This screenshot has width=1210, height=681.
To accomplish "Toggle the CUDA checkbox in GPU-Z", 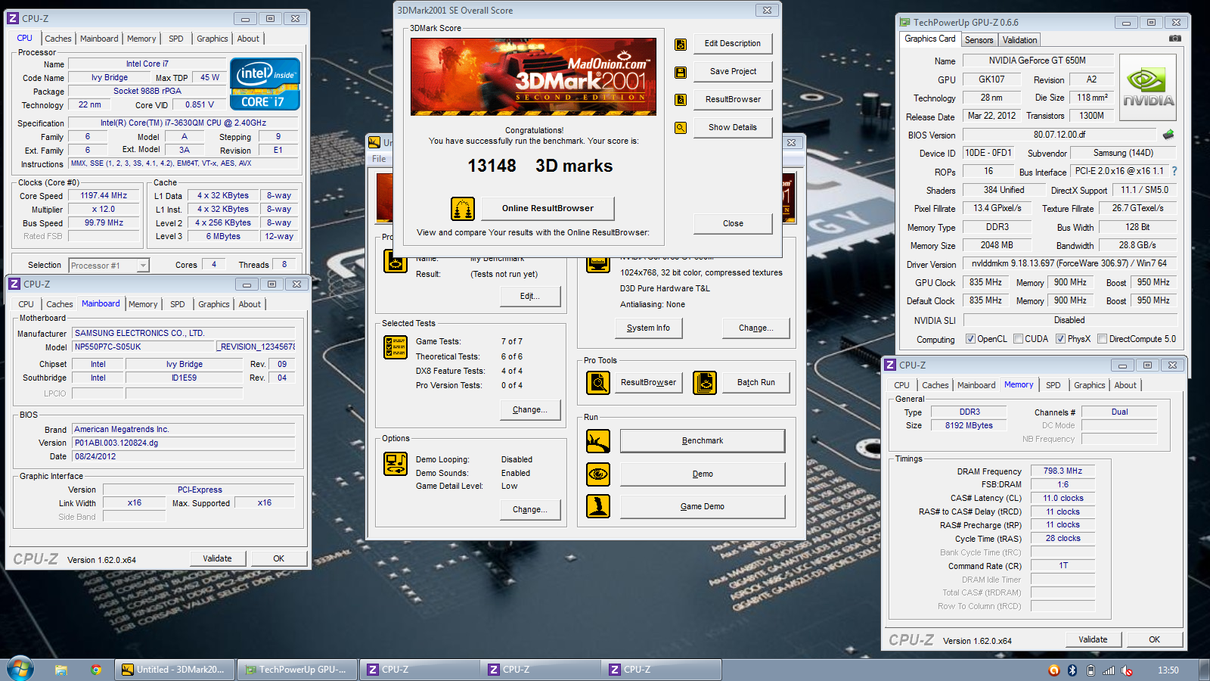I will (1018, 339).
